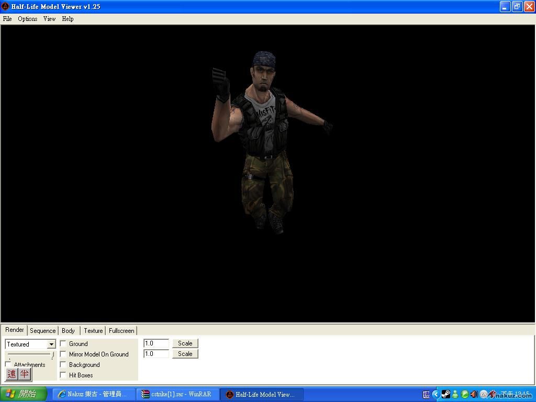Click the 速 input method button

[x=12, y=374]
